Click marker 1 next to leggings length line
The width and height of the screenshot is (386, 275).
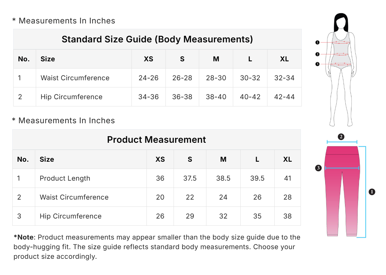(372, 191)
